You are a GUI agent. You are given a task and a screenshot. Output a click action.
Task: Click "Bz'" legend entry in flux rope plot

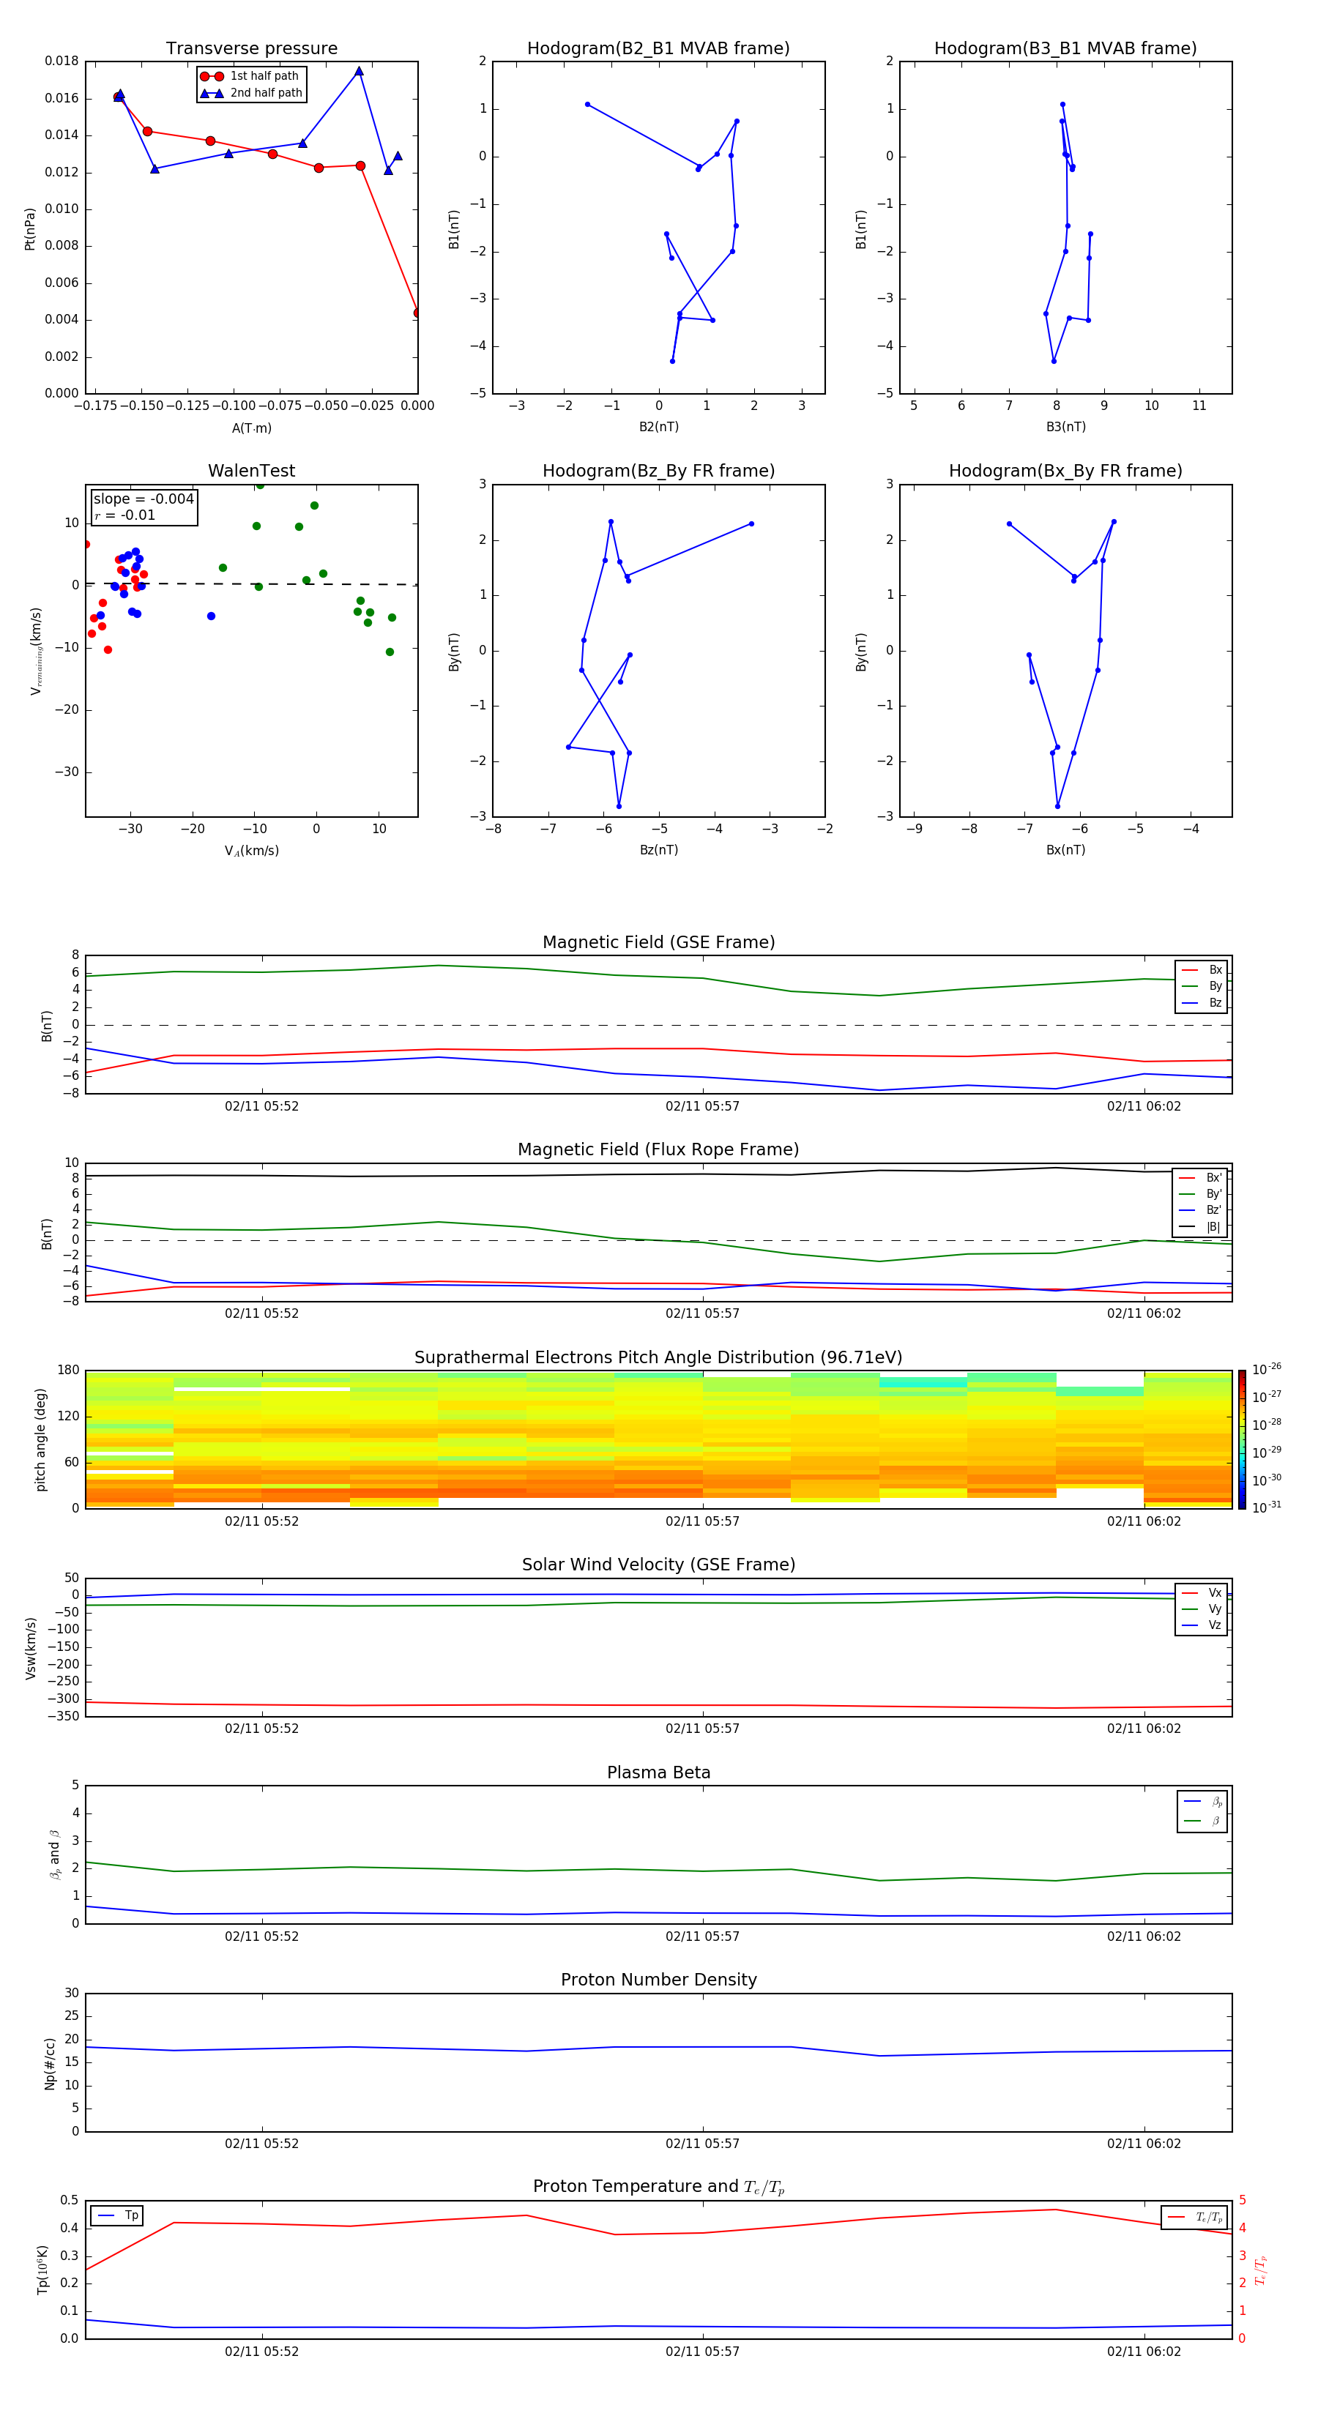click(1200, 1211)
